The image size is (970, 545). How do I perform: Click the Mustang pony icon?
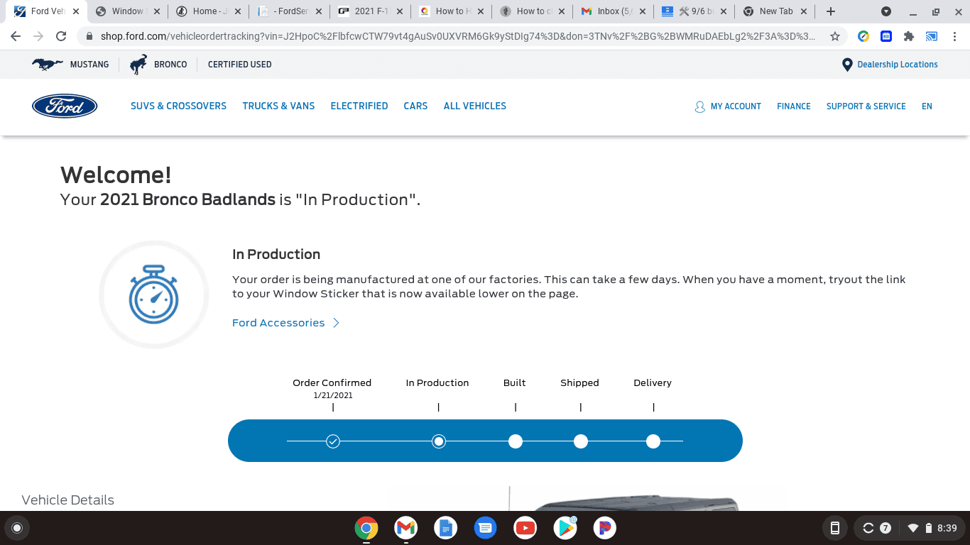48,64
